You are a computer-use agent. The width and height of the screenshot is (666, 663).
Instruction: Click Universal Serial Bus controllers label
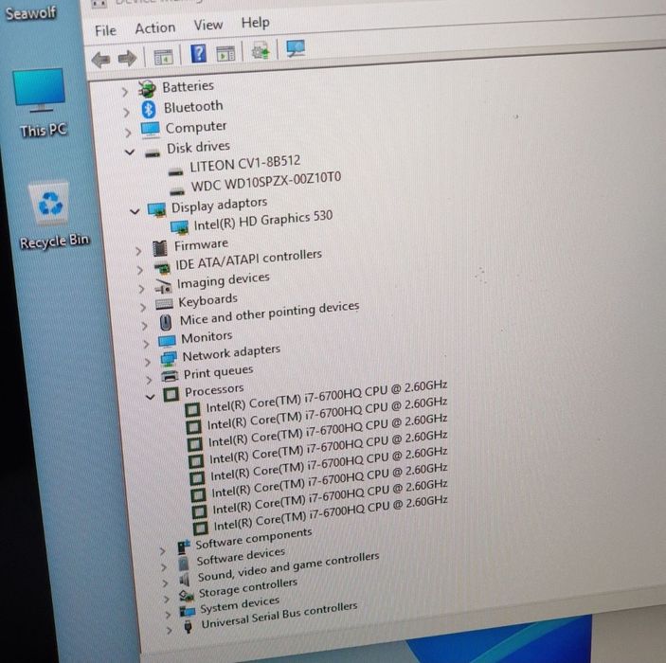[x=279, y=616]
